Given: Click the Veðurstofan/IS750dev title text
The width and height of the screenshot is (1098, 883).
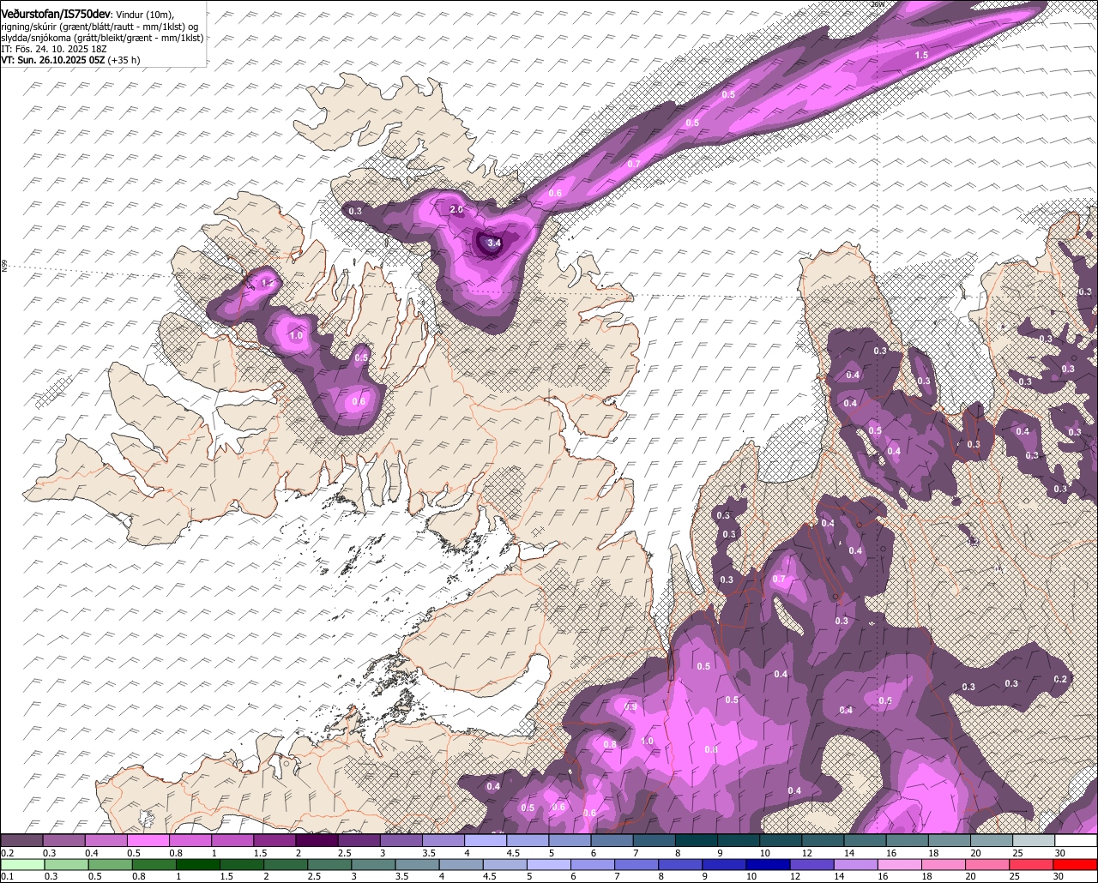Looking at the screenshot, I should click(x=56, y=15).
